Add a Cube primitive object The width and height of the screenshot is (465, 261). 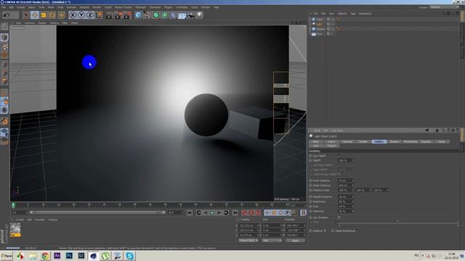coord(138,15)
